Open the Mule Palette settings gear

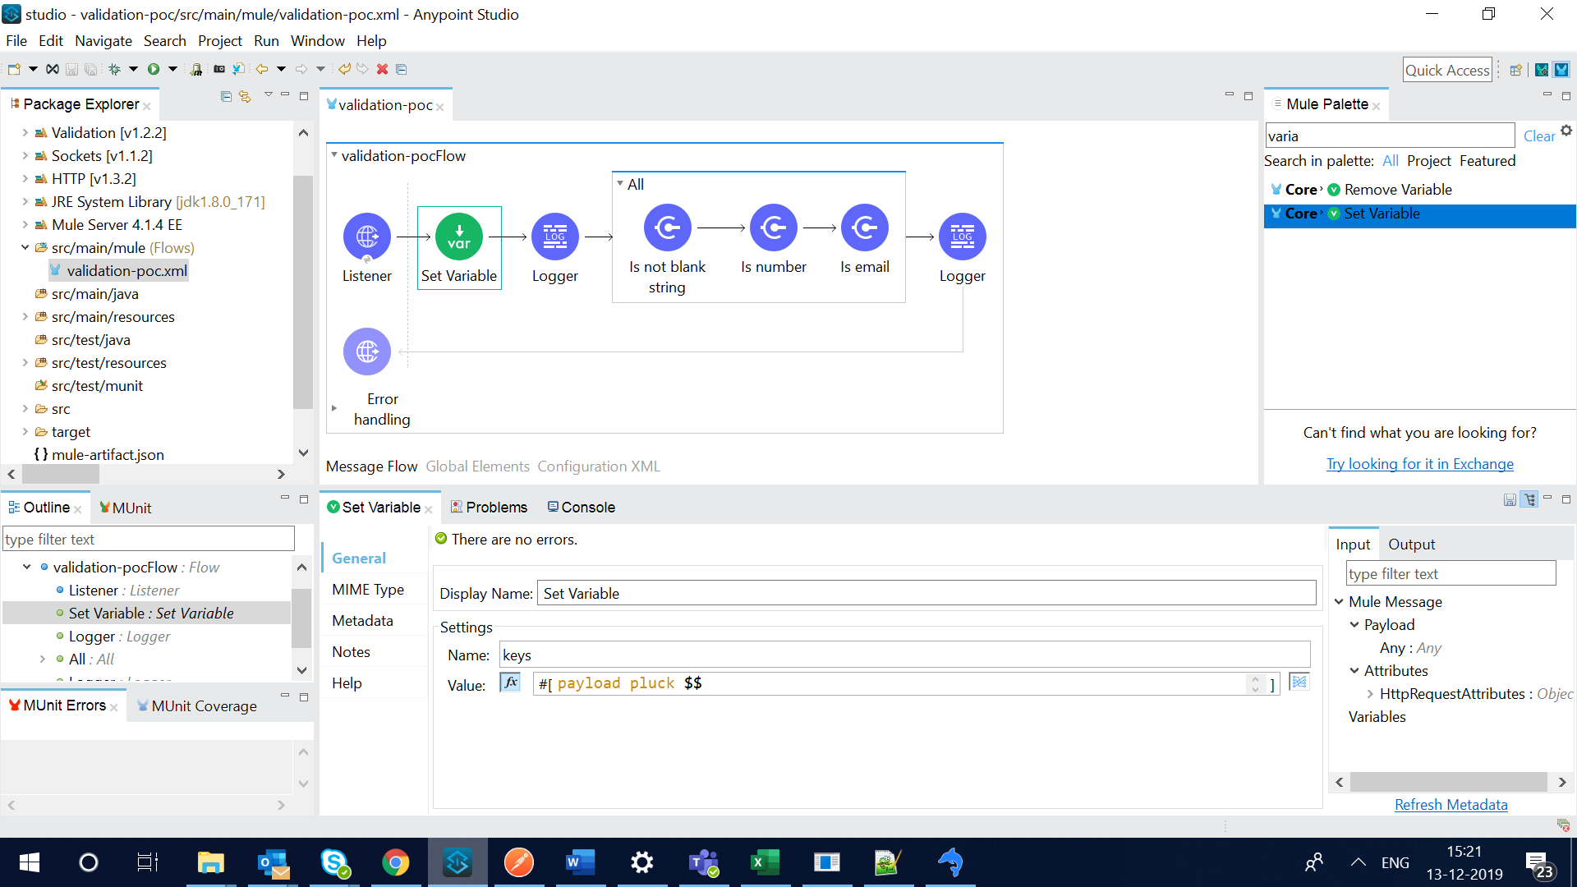[1566, 131]
